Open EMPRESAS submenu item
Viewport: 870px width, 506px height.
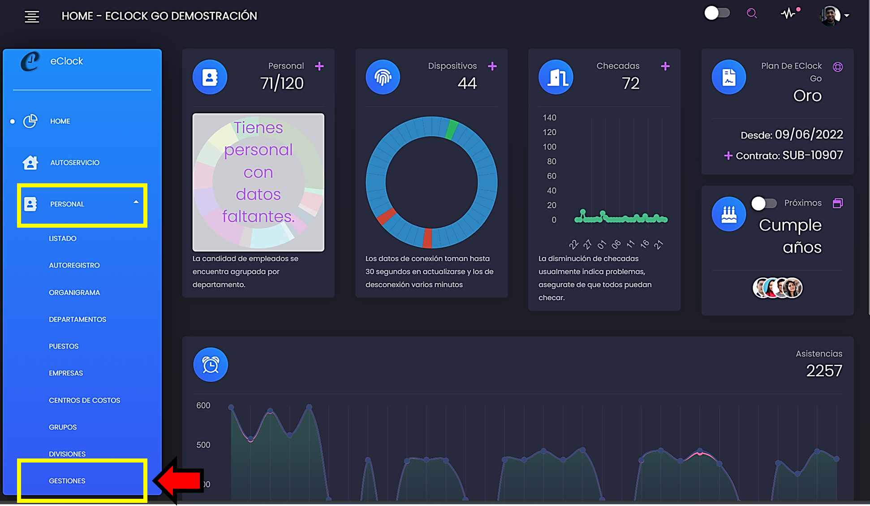coord(66,373)
